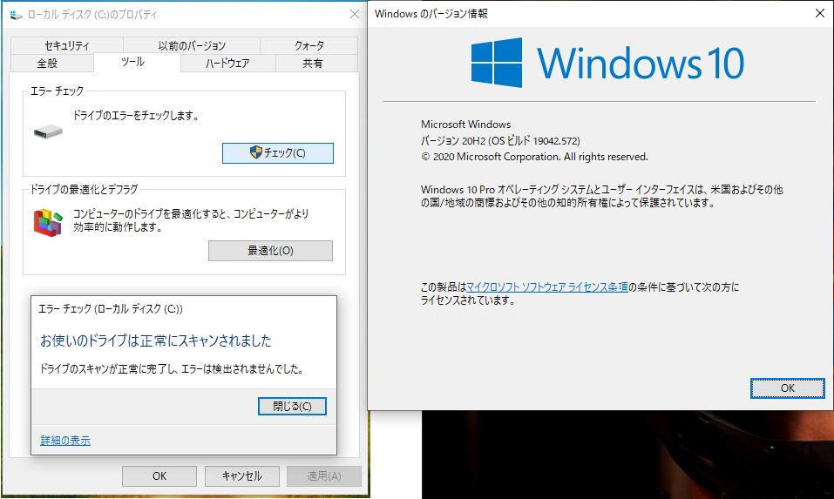This screenshot has height=499, width=834.
Task: Click the ドライブの最適化とデフラグ group label
Action: click(84, 189)
